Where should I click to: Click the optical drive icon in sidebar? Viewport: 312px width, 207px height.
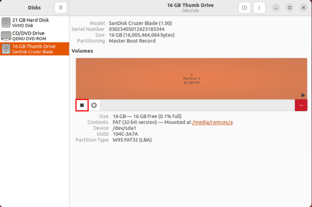pyautogui.click(x=6, y=36)
